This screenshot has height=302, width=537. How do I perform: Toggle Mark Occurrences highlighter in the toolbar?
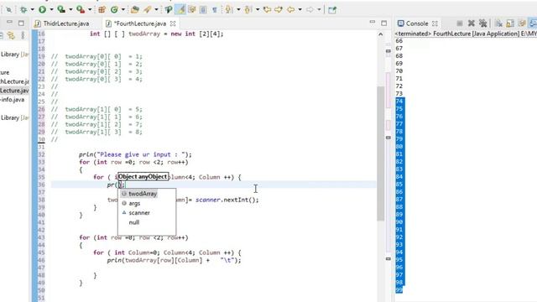click(x=181, y=9)
